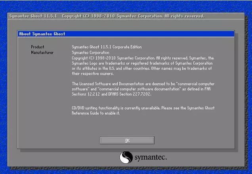252x174 pixels.
Task: Click the Symantec Corporation manufacturer value
Action: [91, 52]
